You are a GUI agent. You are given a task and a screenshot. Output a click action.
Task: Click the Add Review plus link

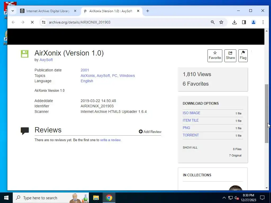click(150, 132)
